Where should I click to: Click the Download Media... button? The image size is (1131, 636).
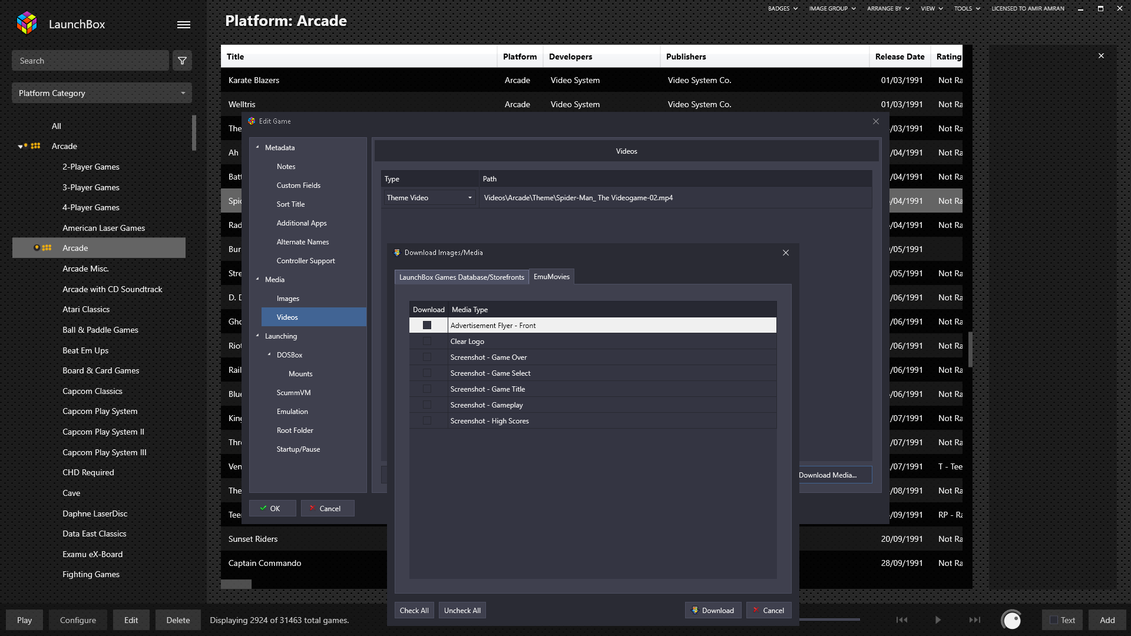click(x=835, y=475)
